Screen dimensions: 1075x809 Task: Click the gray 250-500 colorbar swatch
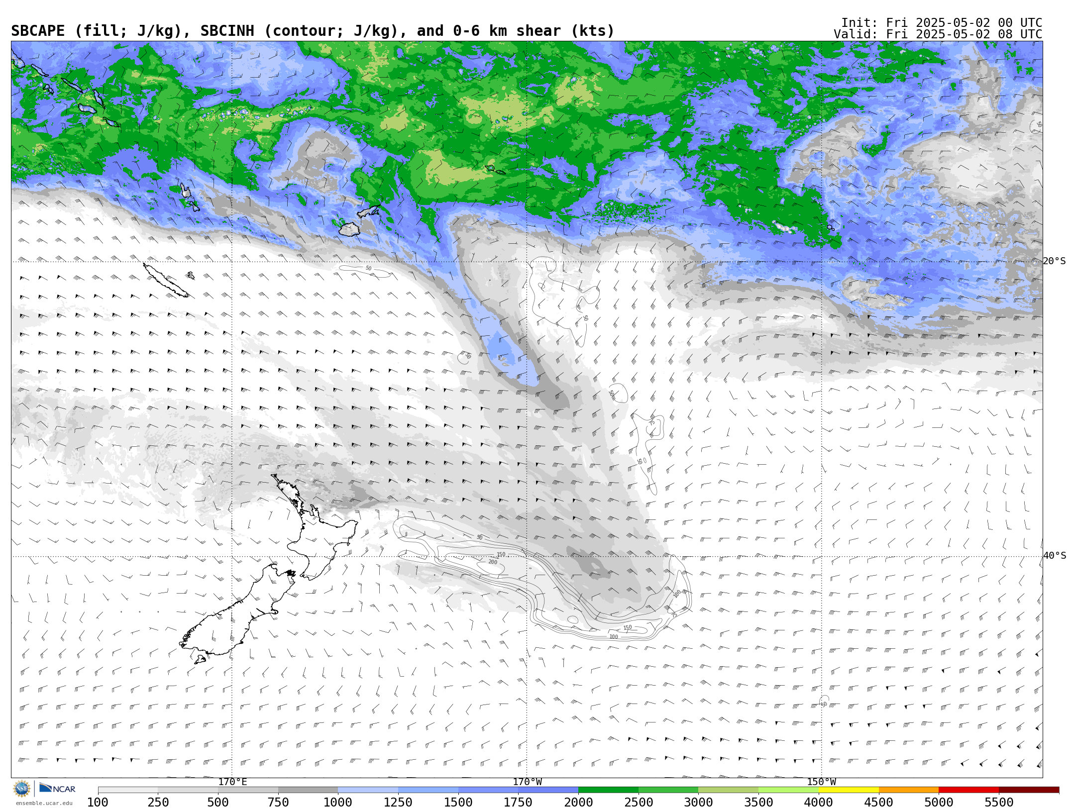pyautogui.click(x=188, y=790)
